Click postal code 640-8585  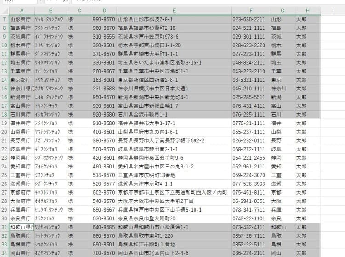point(104,227)
